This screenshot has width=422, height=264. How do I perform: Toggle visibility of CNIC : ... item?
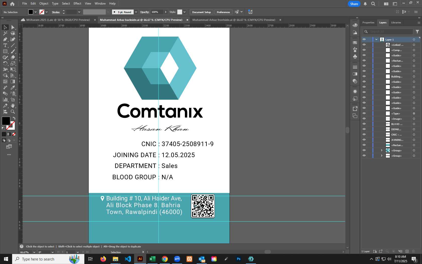[364, 135]
